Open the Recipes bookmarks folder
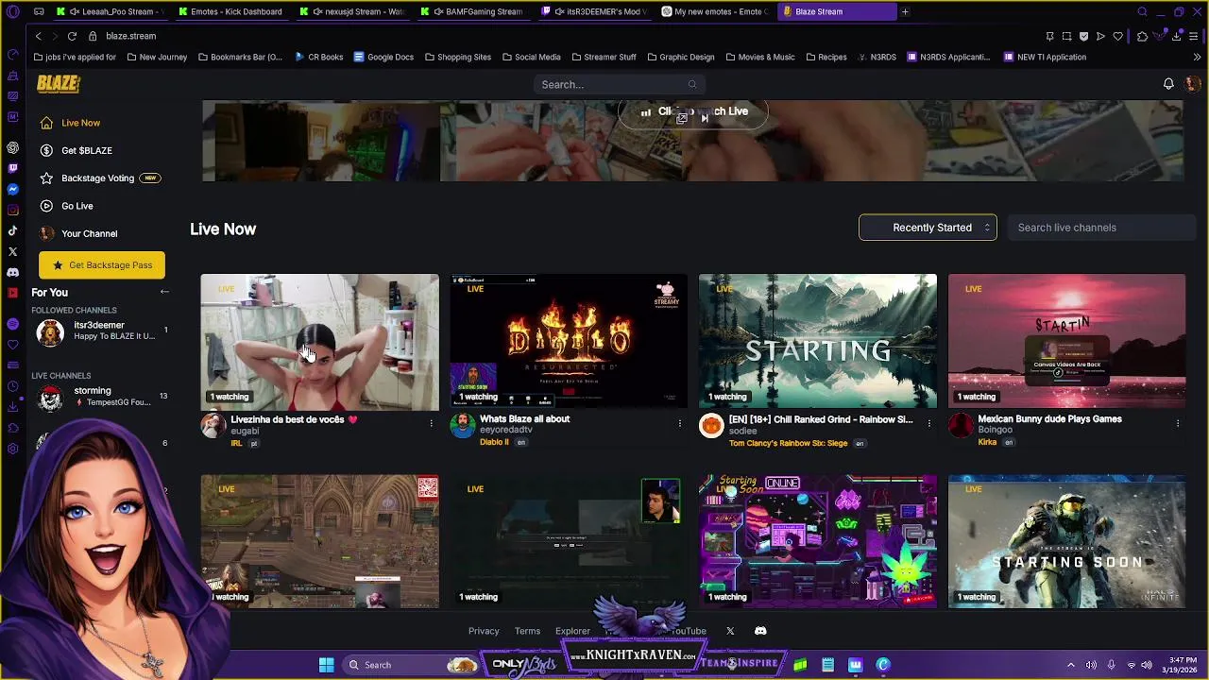 click(826, 57)
